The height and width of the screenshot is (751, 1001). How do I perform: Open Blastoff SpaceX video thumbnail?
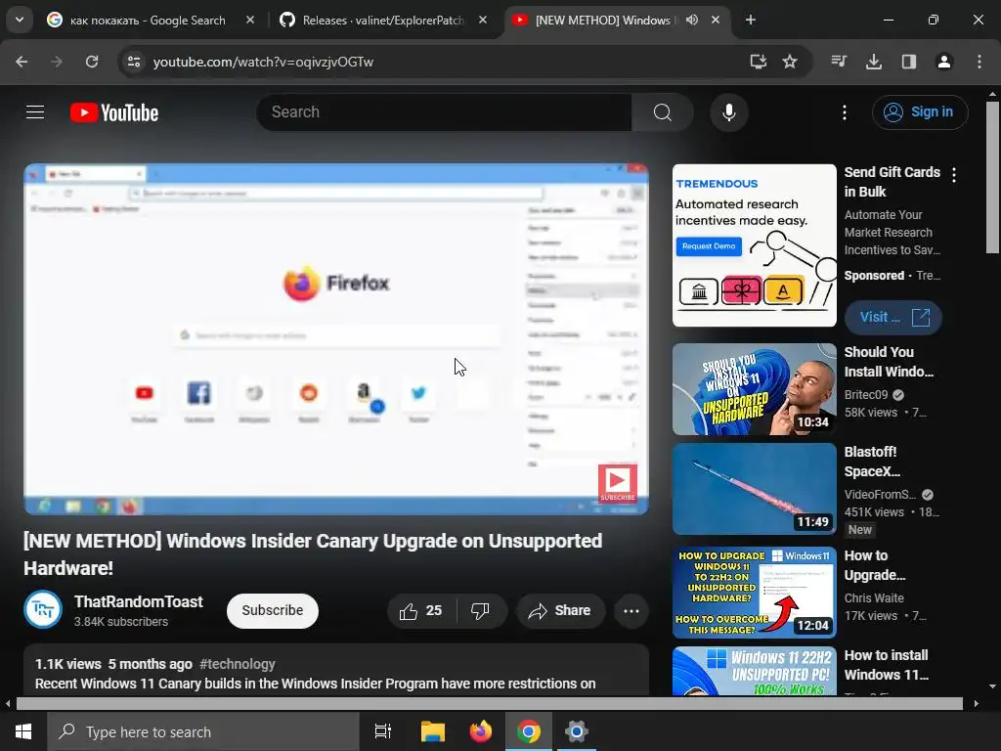pos(755,489)
